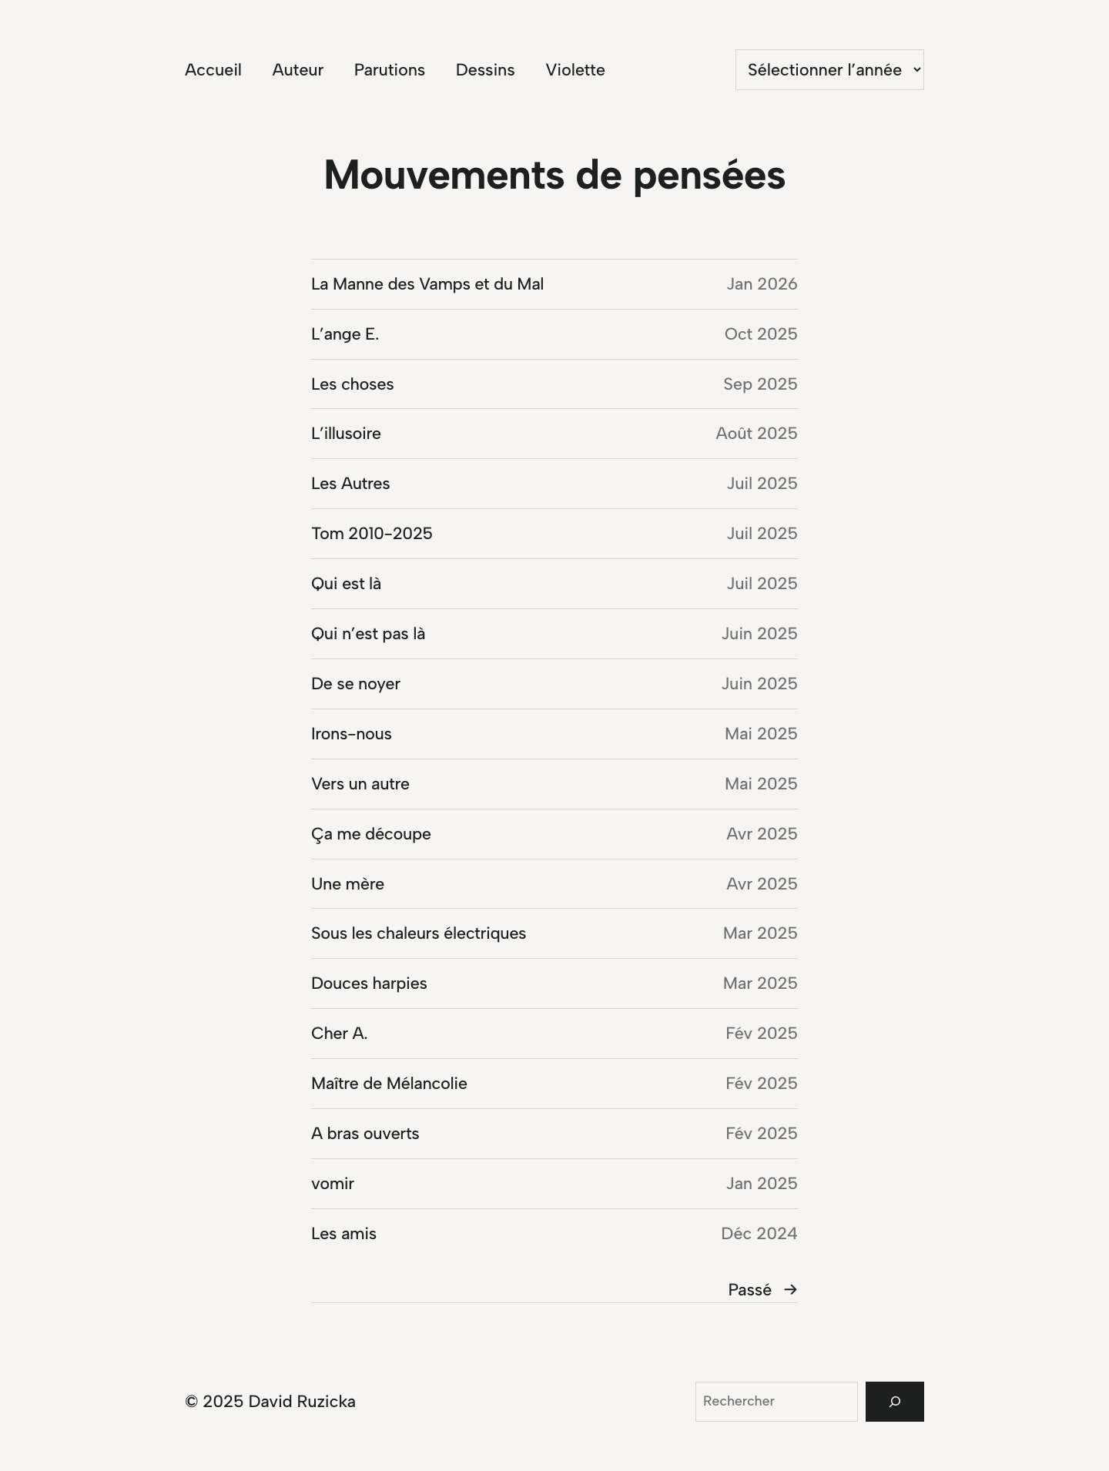Click the arrow icon next to Passé
The image size is (1109, 1471).
790,1289
